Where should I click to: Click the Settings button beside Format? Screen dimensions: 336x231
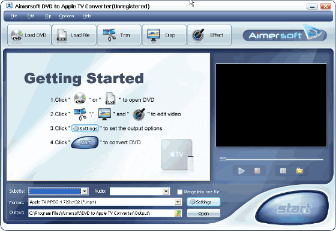coord(203,202)
